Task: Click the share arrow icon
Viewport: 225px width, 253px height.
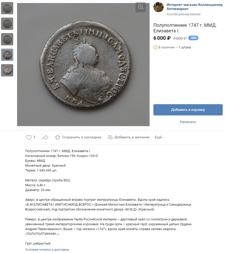Action: click(x=45, y=137)
